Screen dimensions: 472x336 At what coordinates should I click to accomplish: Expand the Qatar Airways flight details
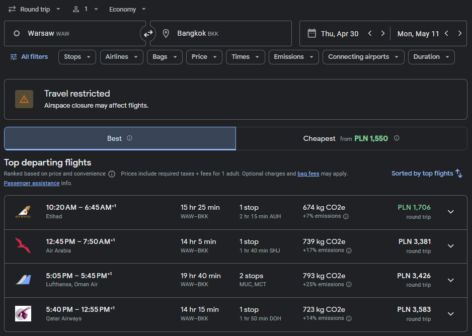pos(451,314)
